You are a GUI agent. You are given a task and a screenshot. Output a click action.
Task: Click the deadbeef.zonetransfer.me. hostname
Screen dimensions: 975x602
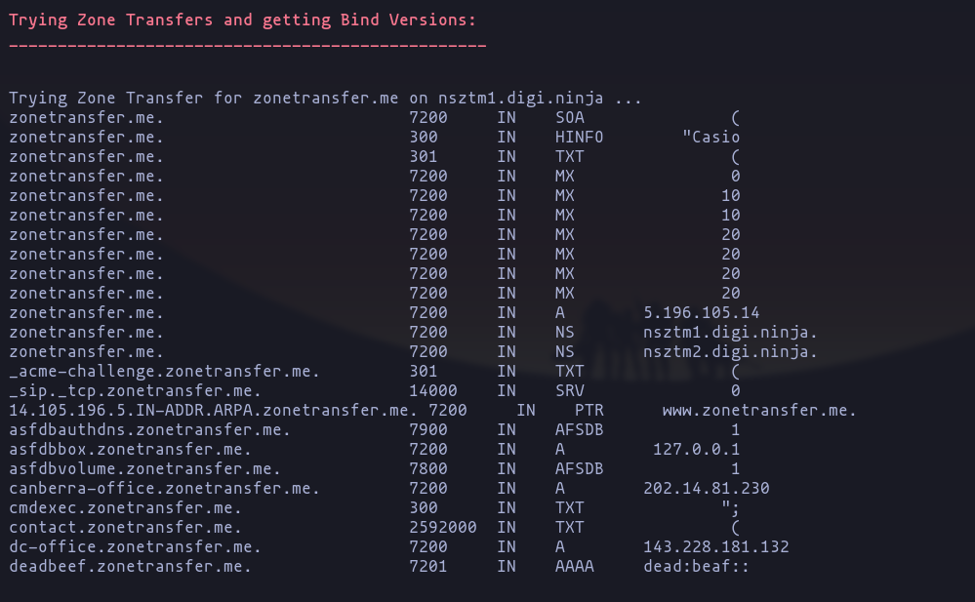click(130, 566)
